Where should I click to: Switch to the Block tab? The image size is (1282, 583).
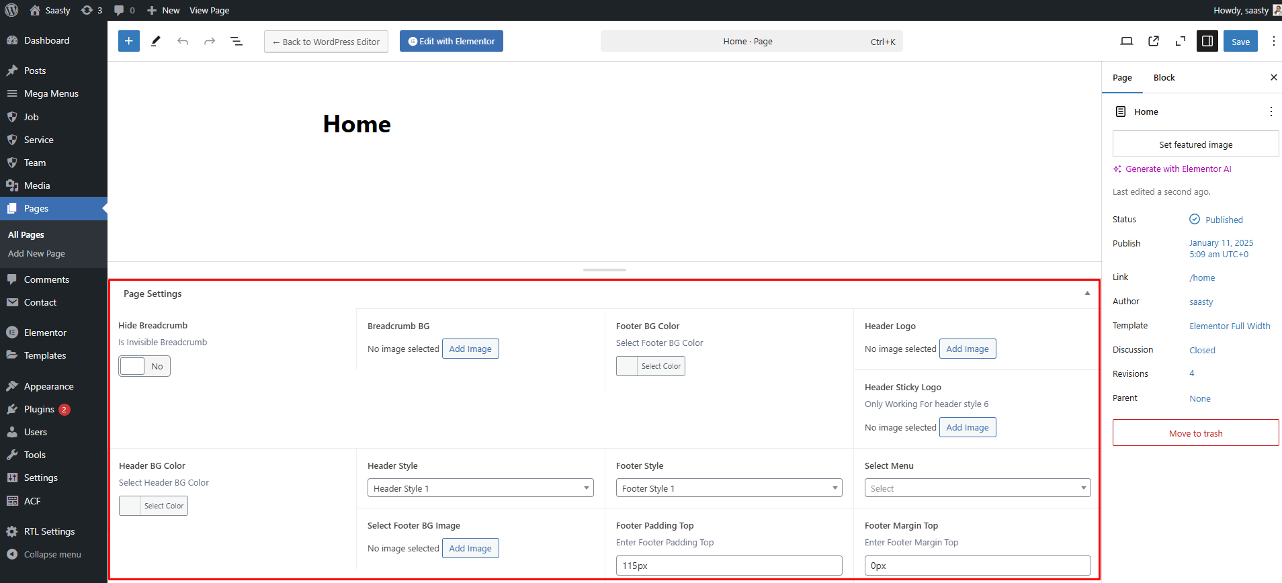click(x=1164, y=78)
